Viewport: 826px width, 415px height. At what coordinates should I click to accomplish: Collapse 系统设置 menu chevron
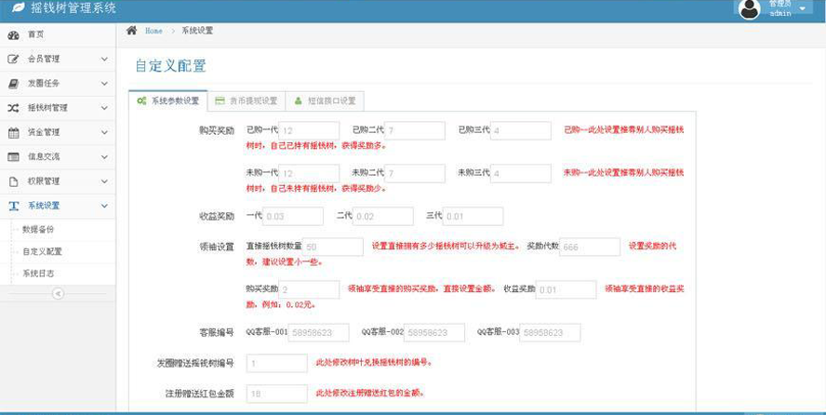click(104, 206)
